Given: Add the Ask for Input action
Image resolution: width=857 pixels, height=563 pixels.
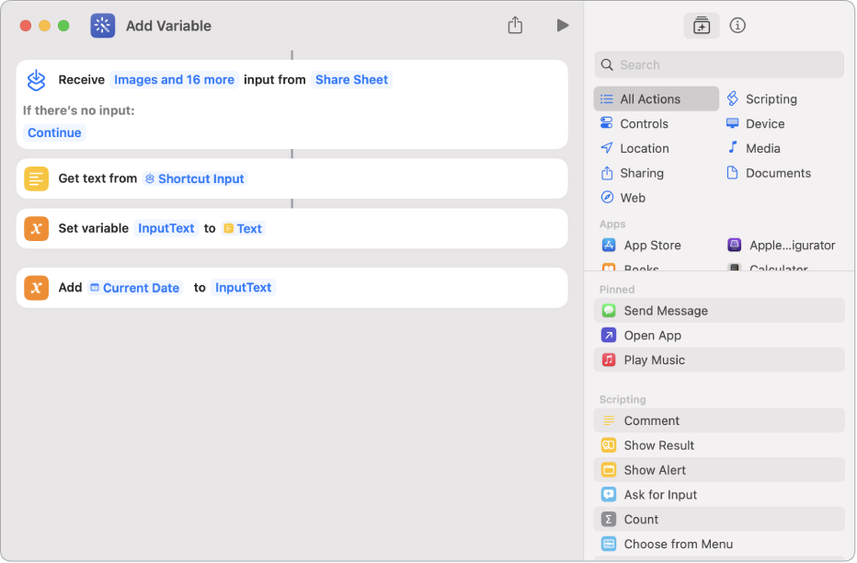Looking at the screenshot, I should pos(660,495).
